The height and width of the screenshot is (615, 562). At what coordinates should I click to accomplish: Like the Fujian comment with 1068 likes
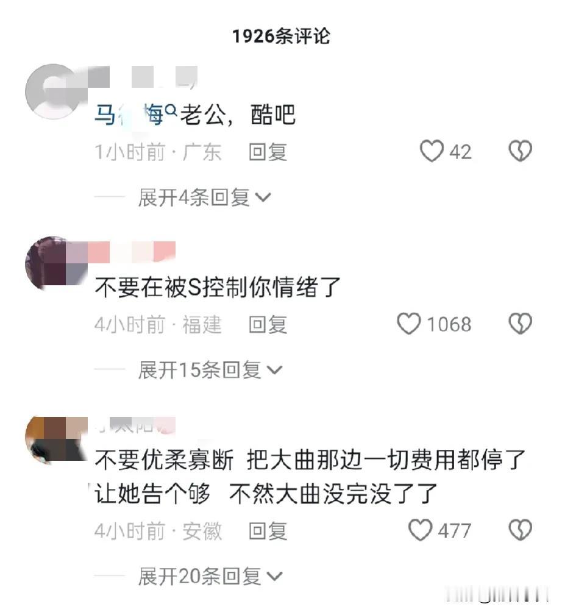408,324
